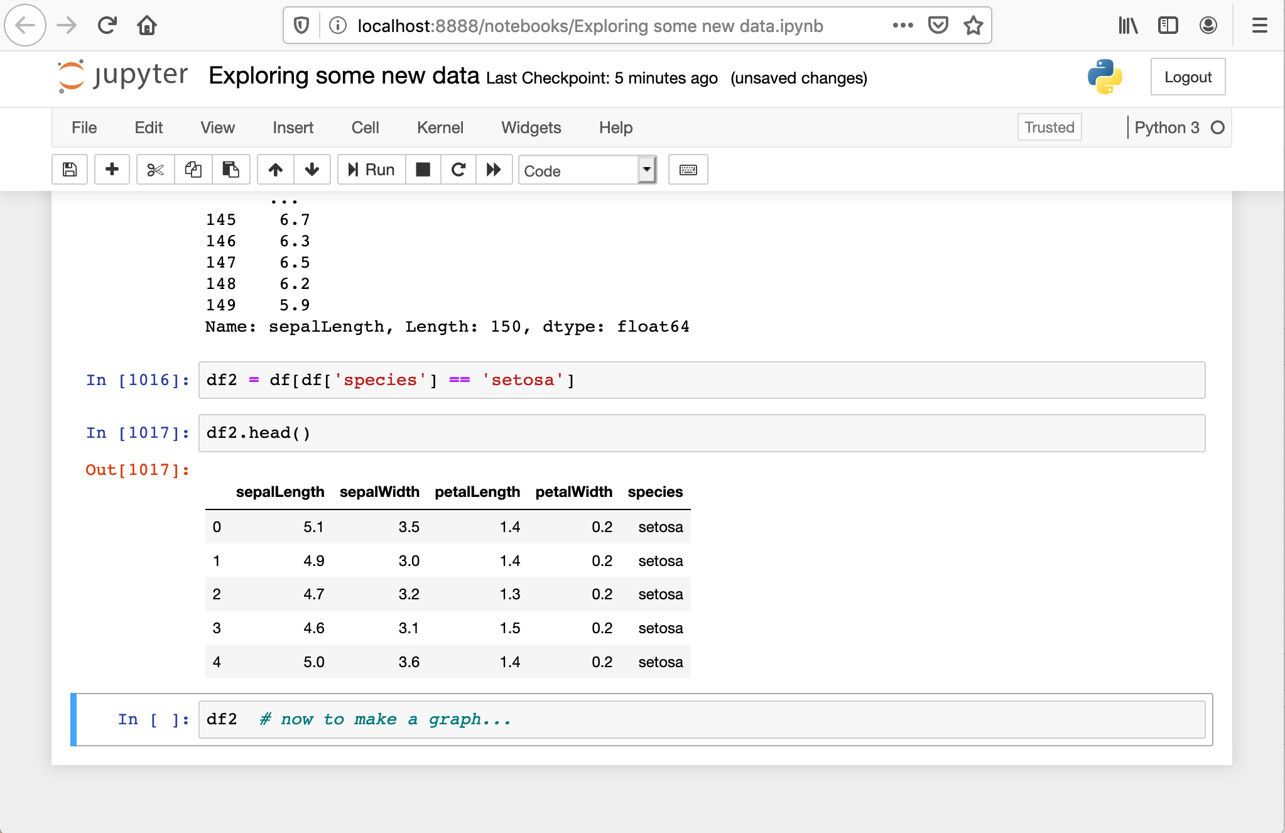Image resolution: width=1285 pixels, height=833 pixels.
Task: Restart the kernel using the circular arrow
Action: coord(458,170)
